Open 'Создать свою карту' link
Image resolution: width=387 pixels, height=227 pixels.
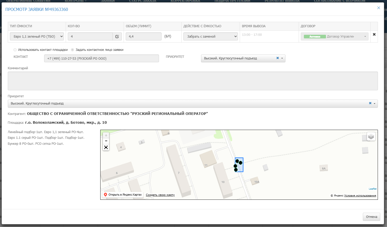click(x=160, y=195)
